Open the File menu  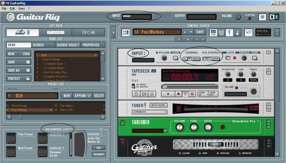[4, 9]
